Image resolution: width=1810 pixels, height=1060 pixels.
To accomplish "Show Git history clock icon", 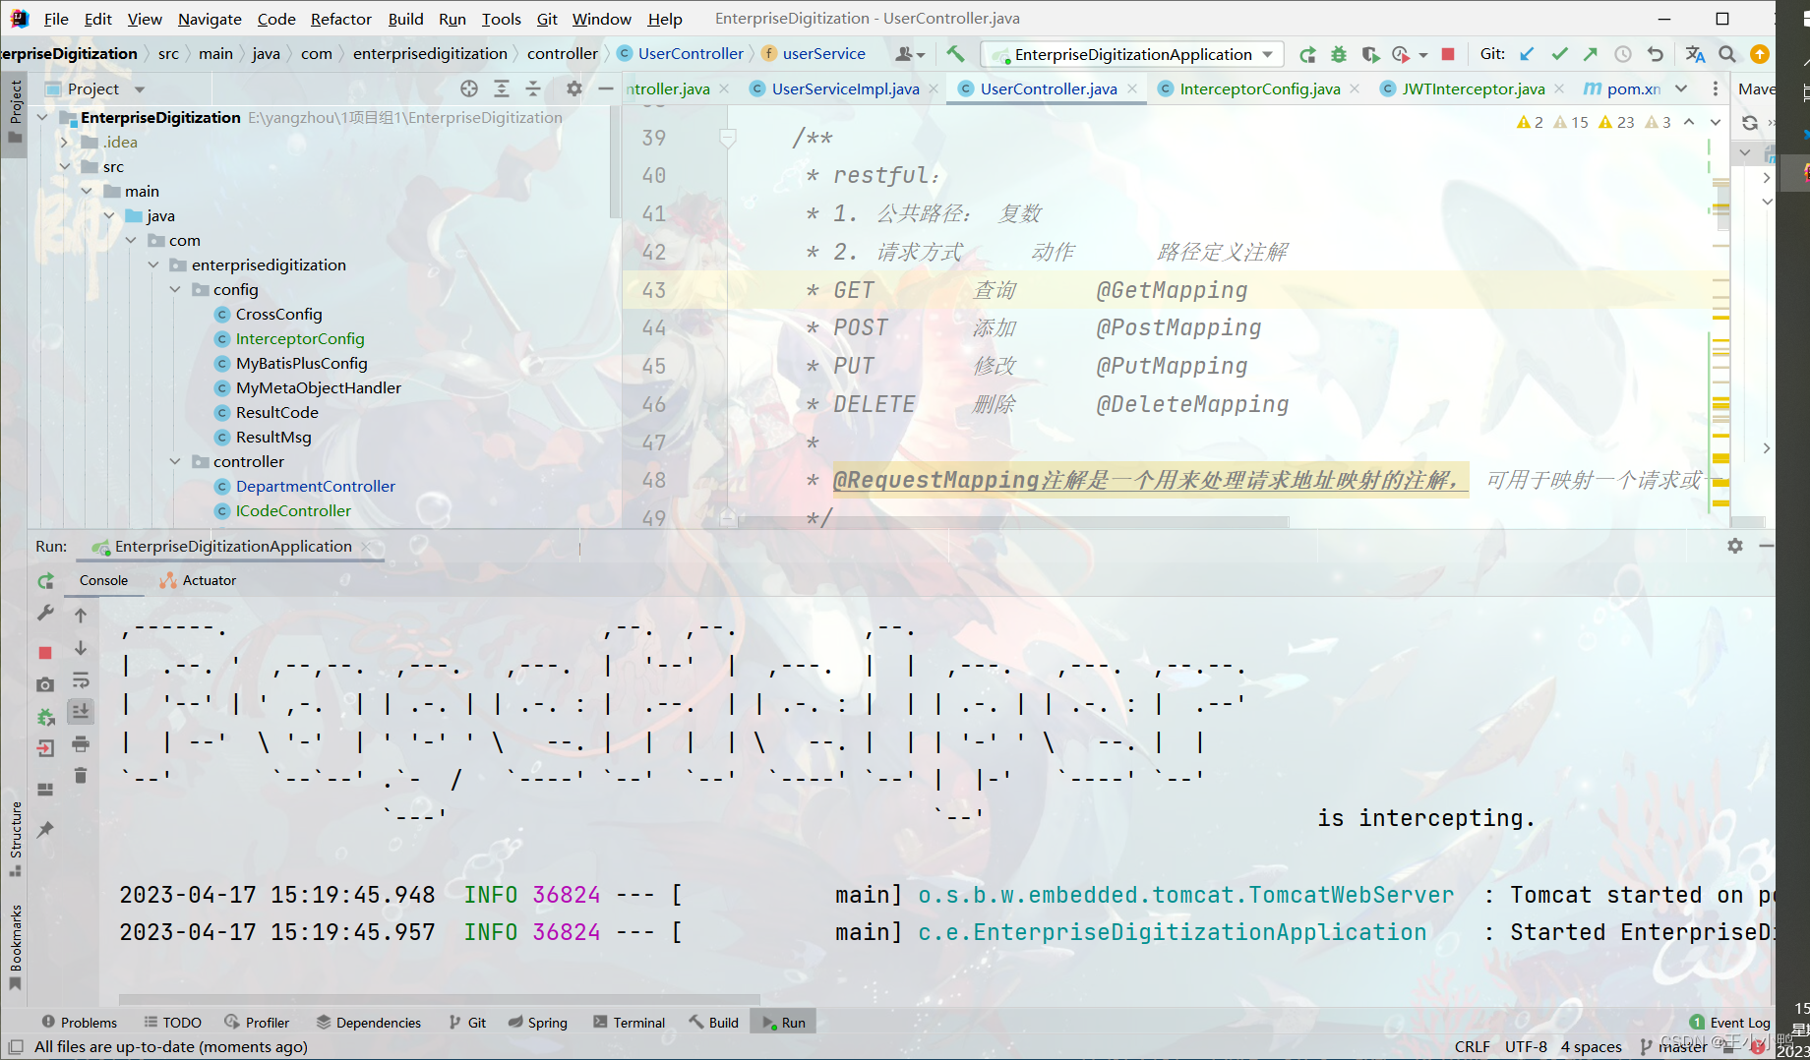I will click(1623, 54).
